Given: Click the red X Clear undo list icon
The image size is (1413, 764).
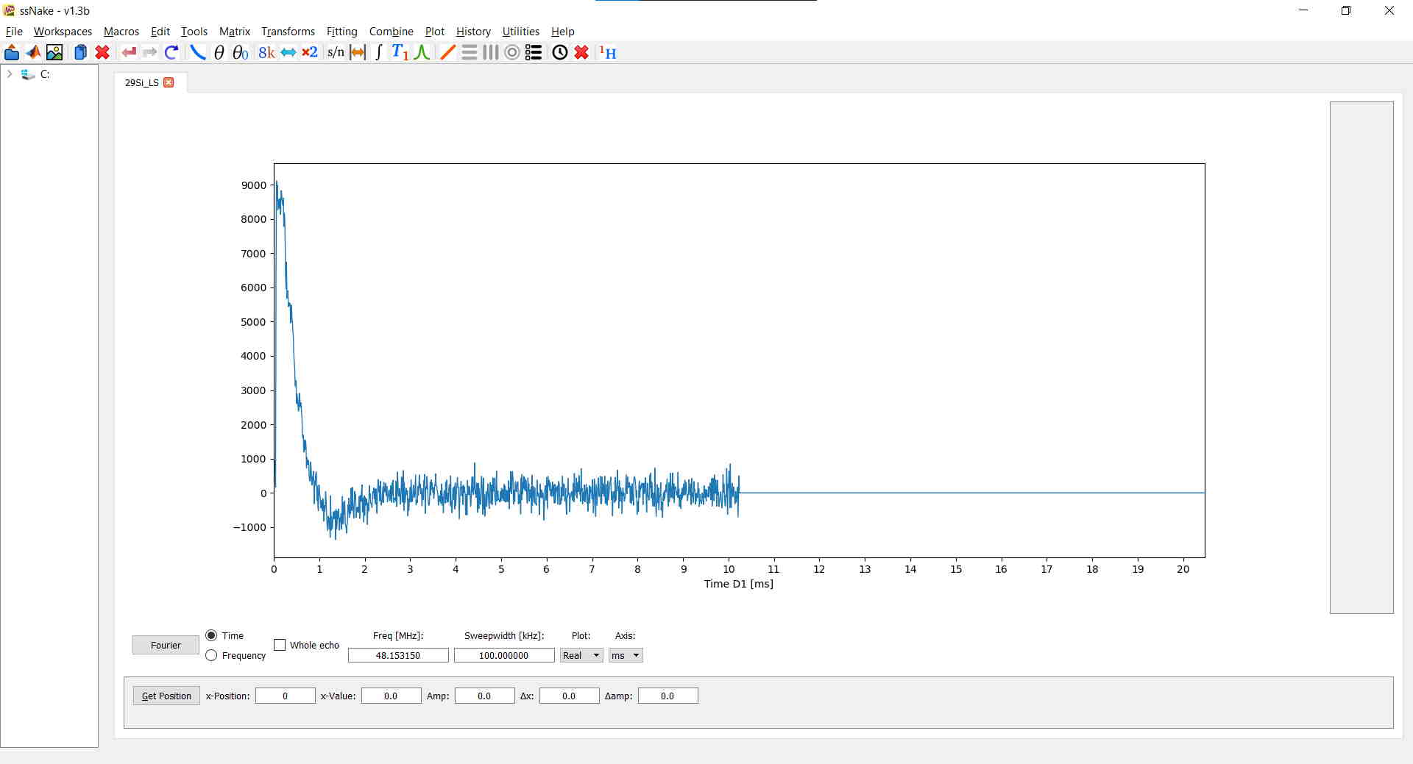Looking at the screenshot, I should [x=581, y=52].
